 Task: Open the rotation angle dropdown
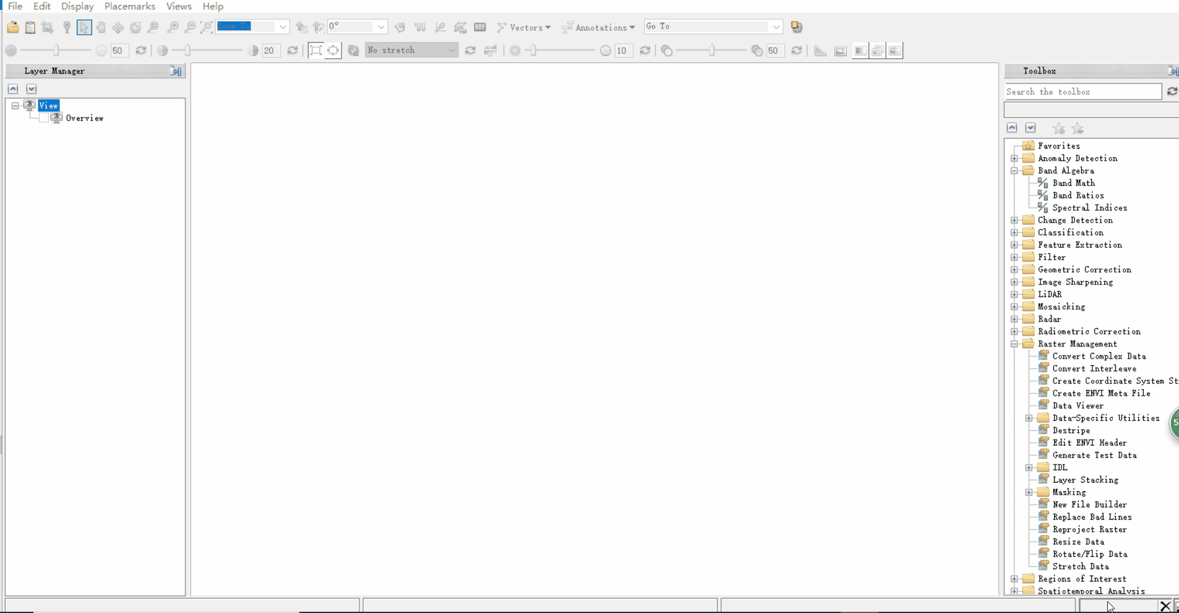tap(381, 27)
